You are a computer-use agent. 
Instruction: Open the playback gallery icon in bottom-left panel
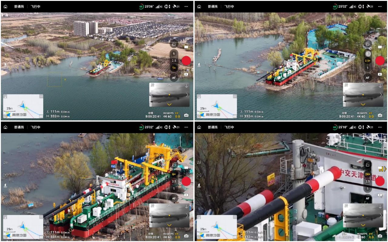click(x=186, y=195)
